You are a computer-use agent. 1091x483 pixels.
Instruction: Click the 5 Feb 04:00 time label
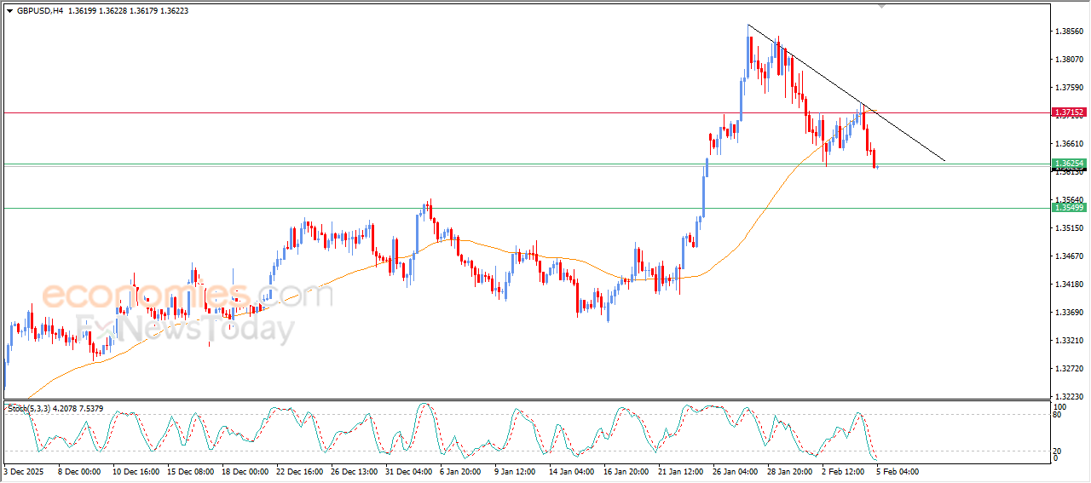898,471
